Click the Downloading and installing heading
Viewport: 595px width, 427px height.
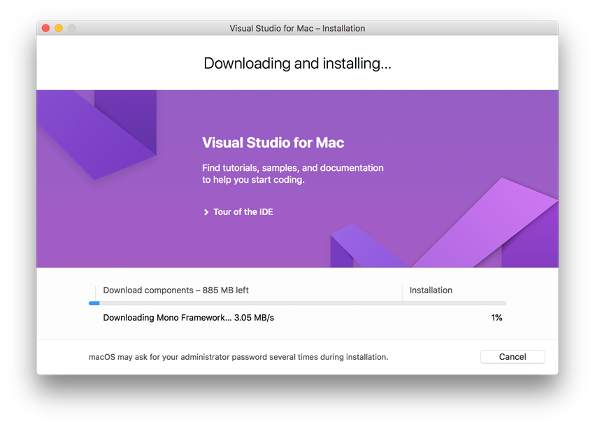pyautogui.click(x=297, y=64)
